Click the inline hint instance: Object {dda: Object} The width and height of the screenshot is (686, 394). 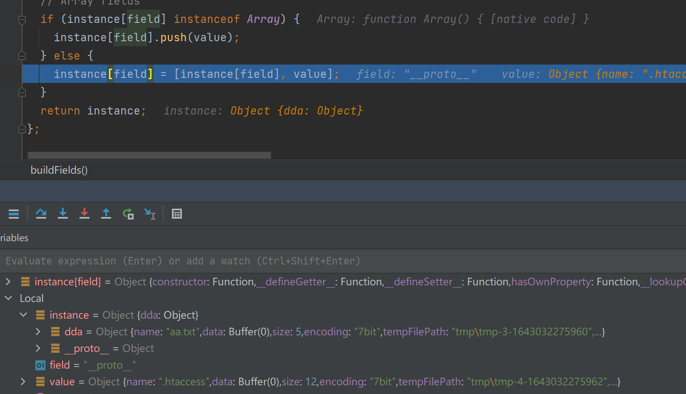pyautogui.click(x=263, y=111)
